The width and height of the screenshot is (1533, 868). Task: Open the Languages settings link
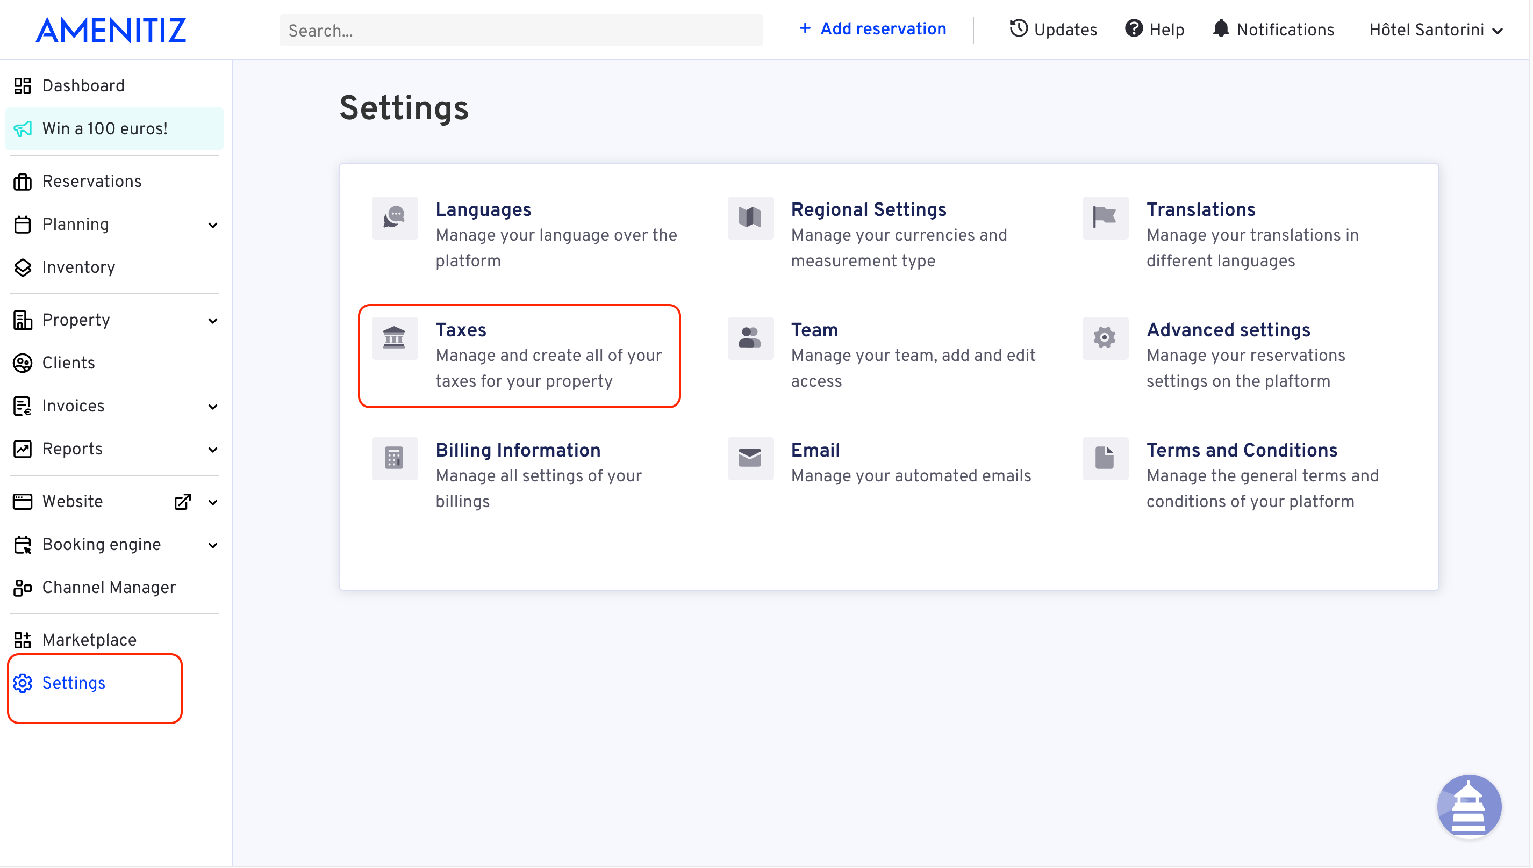tap(483, 210)
